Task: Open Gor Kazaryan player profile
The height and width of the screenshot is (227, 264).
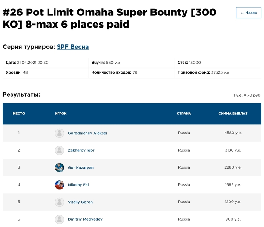Action: pyautogui.click(x=80, y=168)
